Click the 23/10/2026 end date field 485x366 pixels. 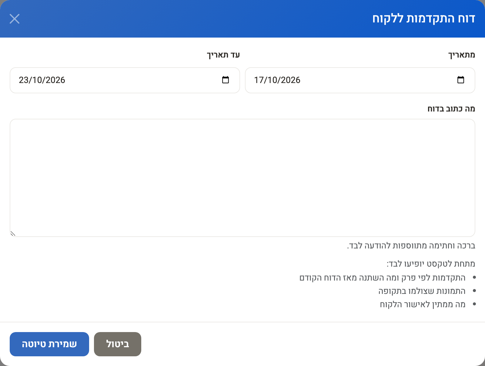coord(125,80)
